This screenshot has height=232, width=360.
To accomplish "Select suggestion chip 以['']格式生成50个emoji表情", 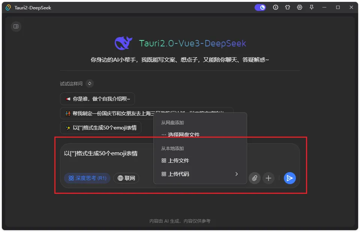I will (x=100, y=128).
